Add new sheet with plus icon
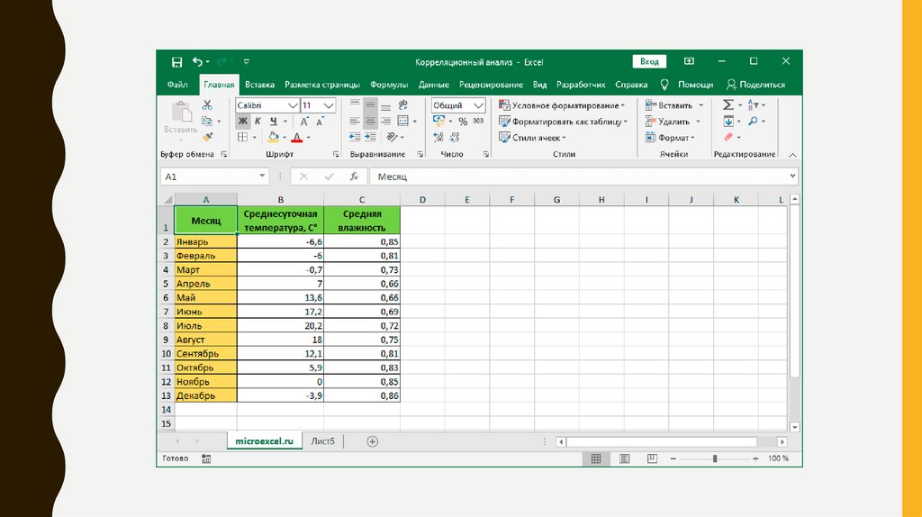The height and width of the screenshot is (517, 922). tap(372, 441)
